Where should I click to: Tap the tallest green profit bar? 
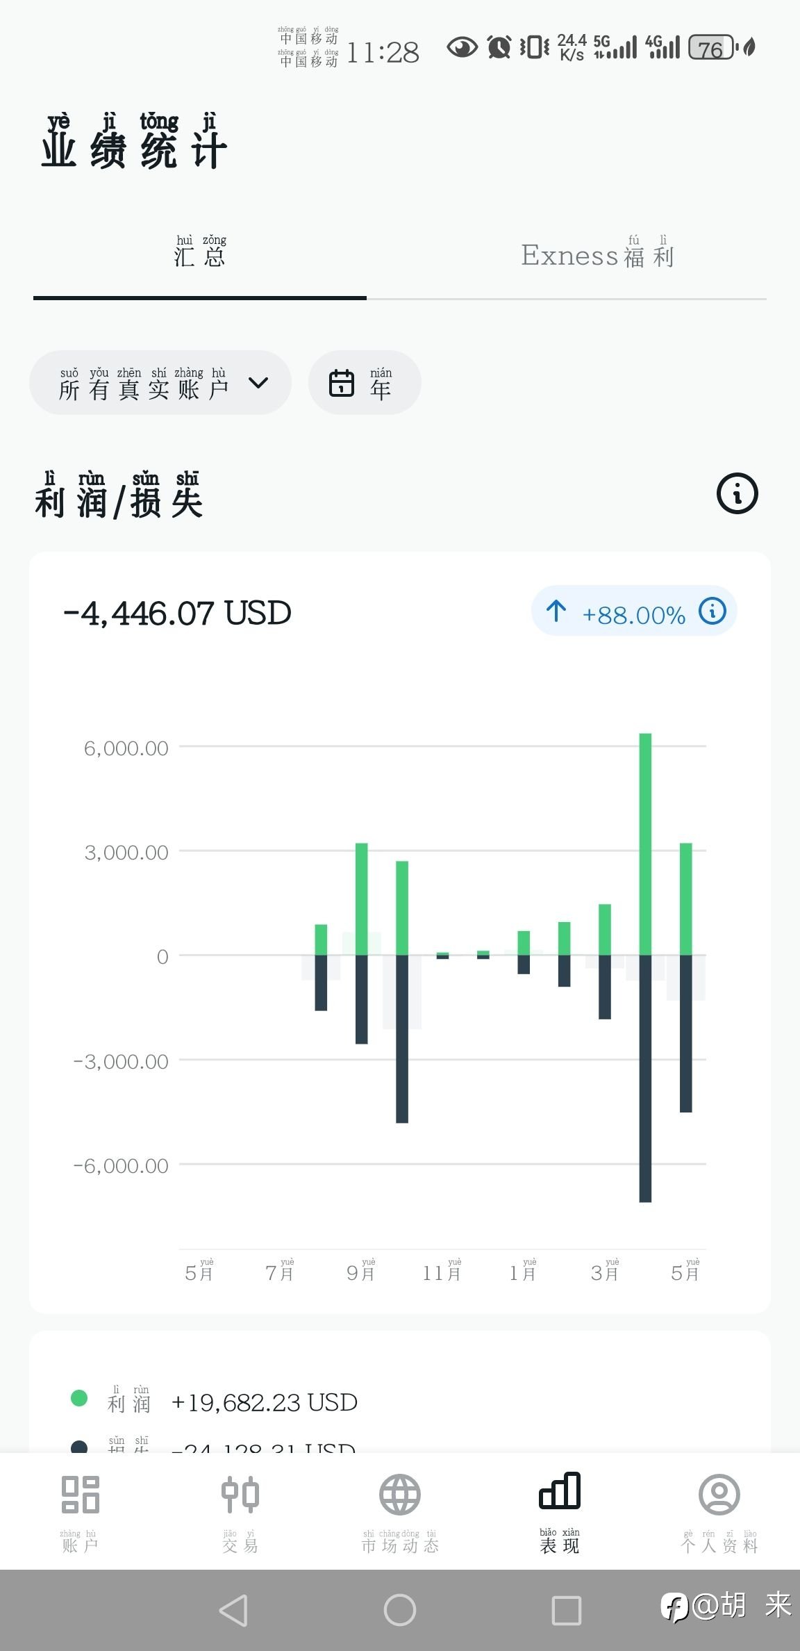coord(645,844)
